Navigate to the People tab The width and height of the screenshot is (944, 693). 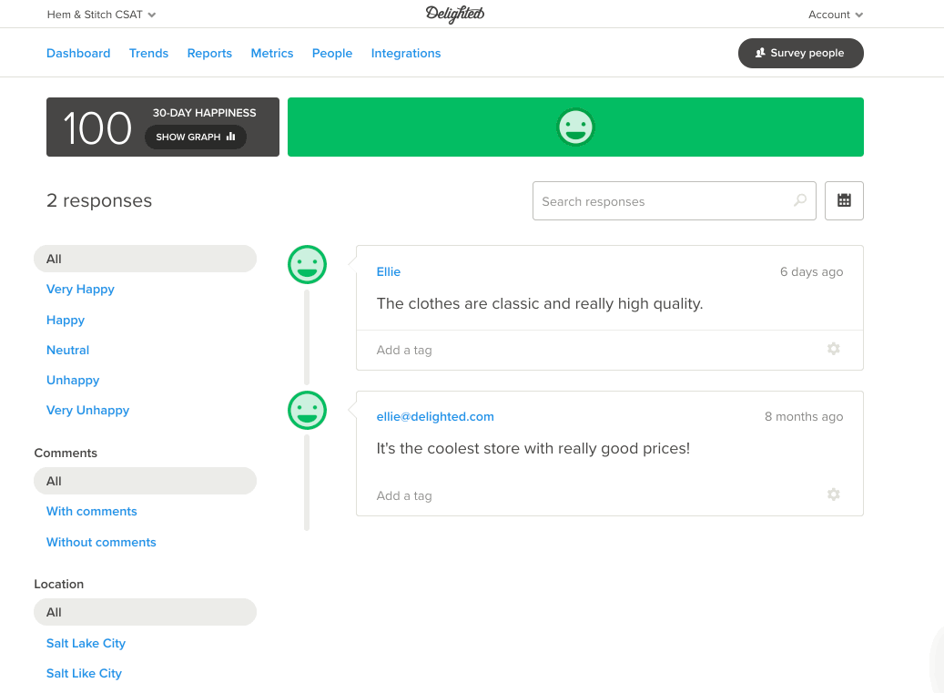331,53
